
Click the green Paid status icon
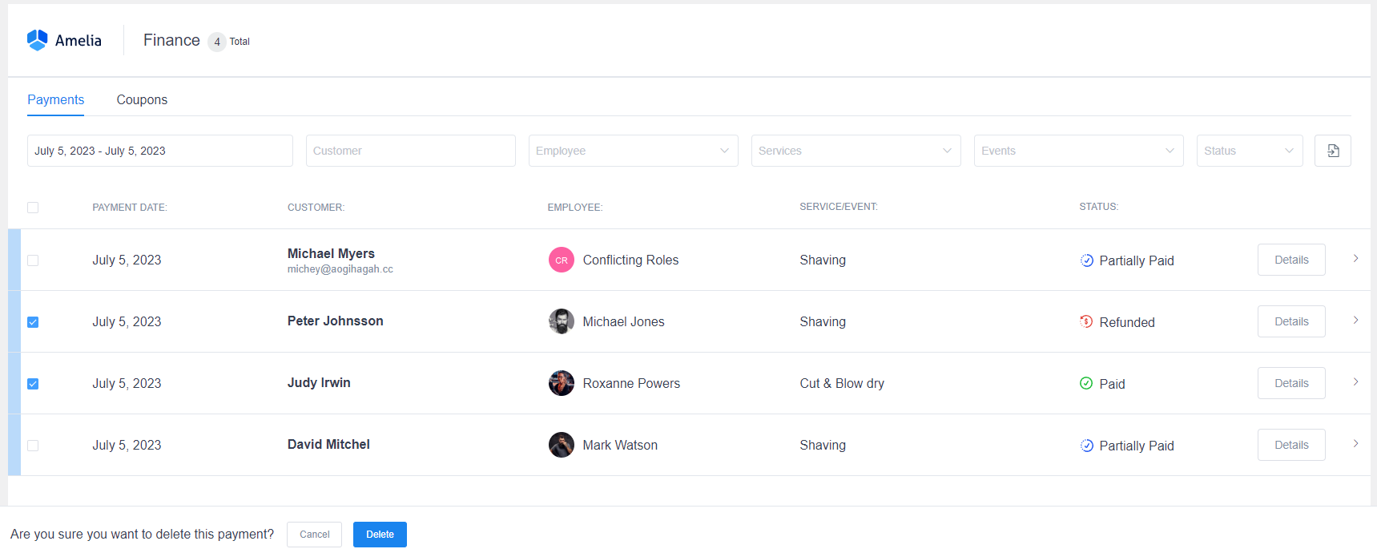(x=1086, y=383)
